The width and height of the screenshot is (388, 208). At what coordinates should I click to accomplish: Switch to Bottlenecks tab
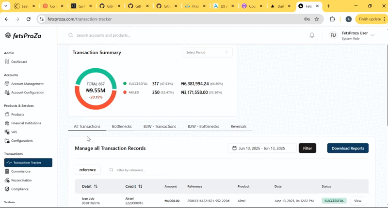coord(122,126)
